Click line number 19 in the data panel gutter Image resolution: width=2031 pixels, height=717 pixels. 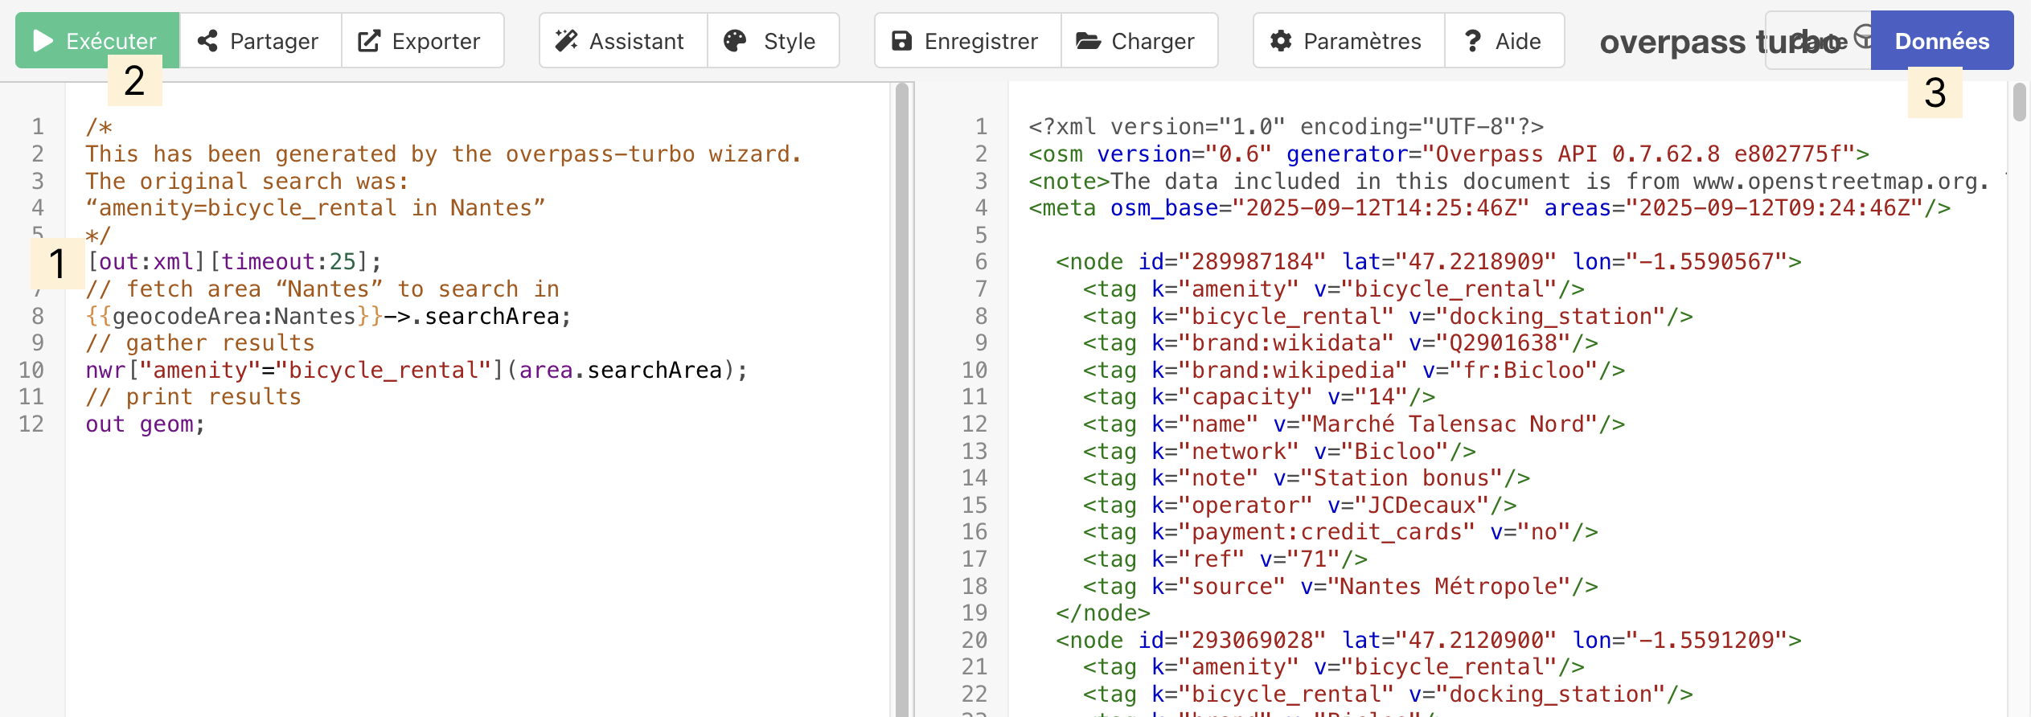974,613
